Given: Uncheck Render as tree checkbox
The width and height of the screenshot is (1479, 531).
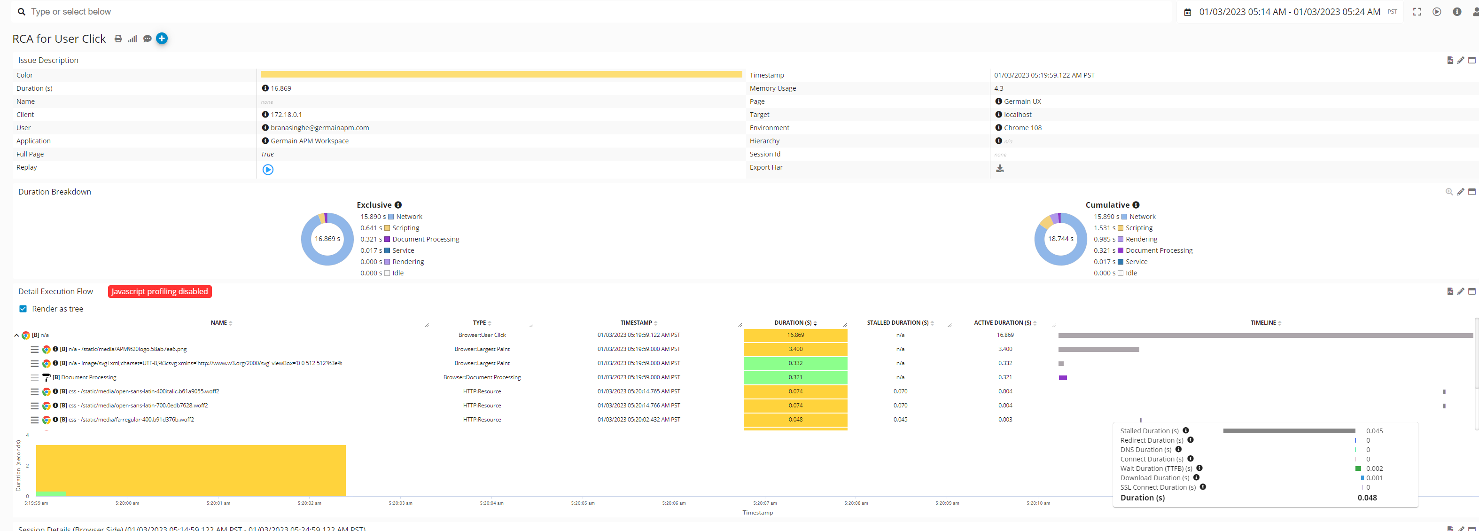Looking at the screenshot, I should 23,309.
